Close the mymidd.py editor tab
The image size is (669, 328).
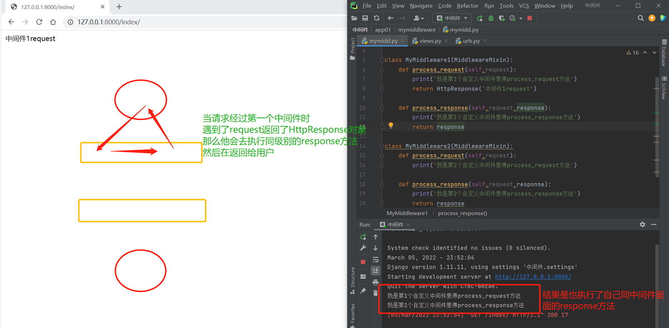[403, 41]
